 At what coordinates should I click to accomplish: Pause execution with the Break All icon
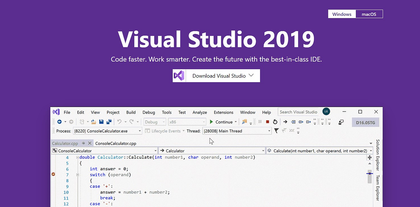point(260,122)
